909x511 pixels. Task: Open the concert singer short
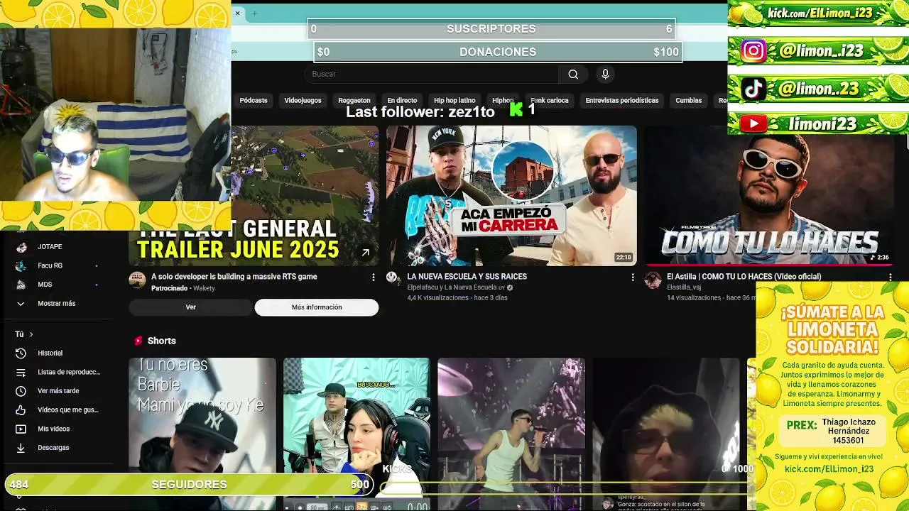(511, 433)
